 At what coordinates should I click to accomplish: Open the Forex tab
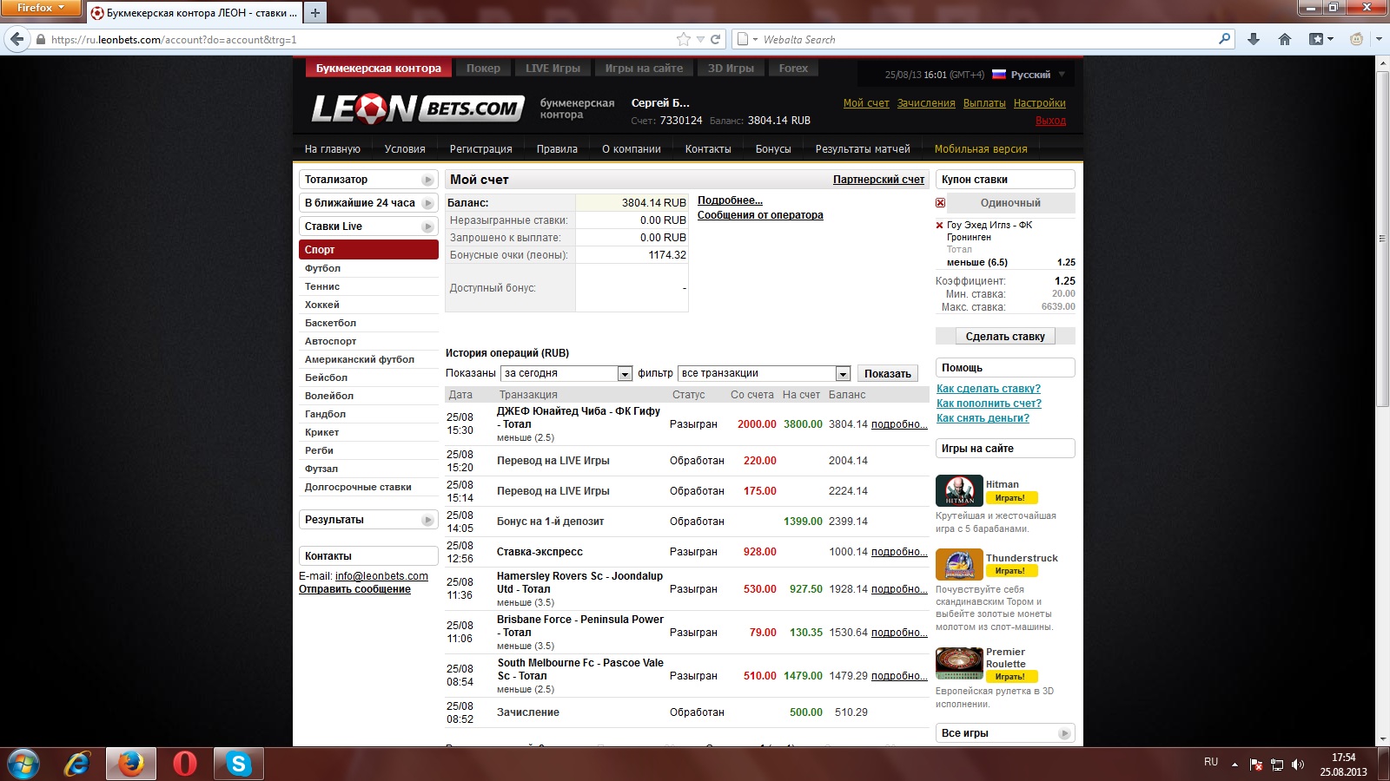793,69
